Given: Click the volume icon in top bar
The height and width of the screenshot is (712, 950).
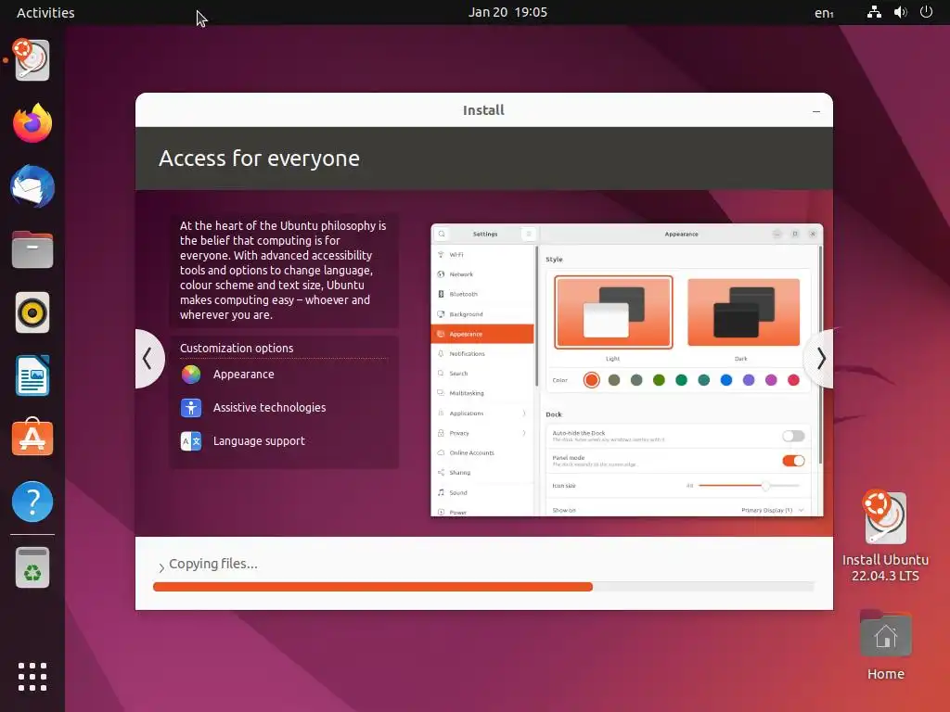Looking at the screenshot, I should (900, 12).
